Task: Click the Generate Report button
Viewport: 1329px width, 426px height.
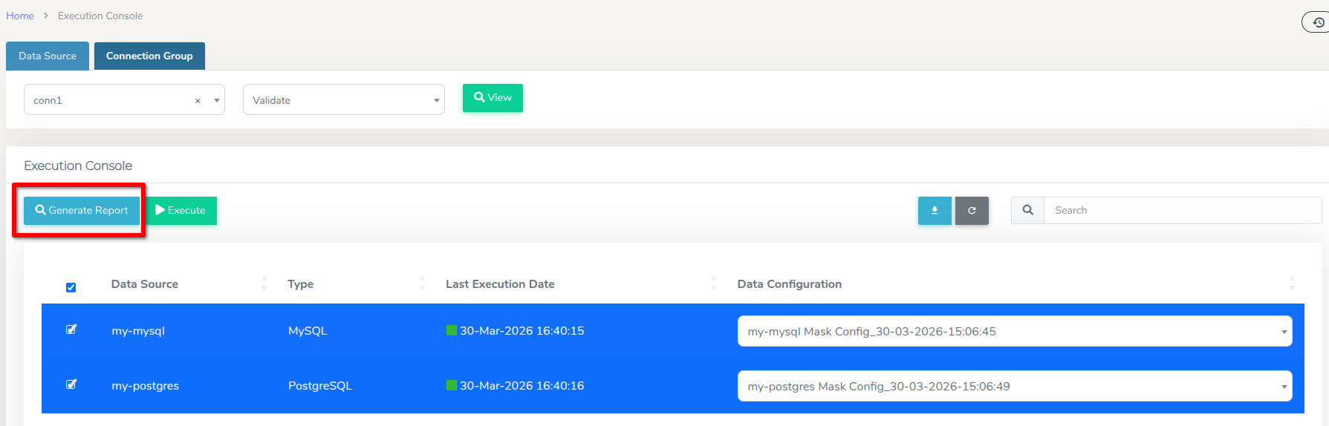Action: point(82,211)
